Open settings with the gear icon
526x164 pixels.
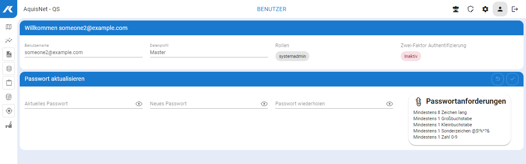click(x=485, y=9)
